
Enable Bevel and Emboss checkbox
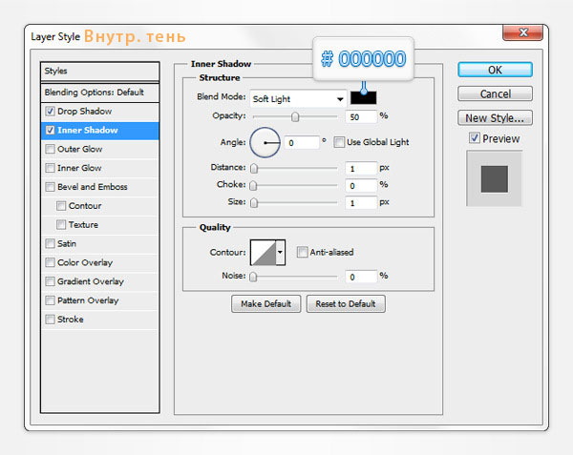point(50,187)
